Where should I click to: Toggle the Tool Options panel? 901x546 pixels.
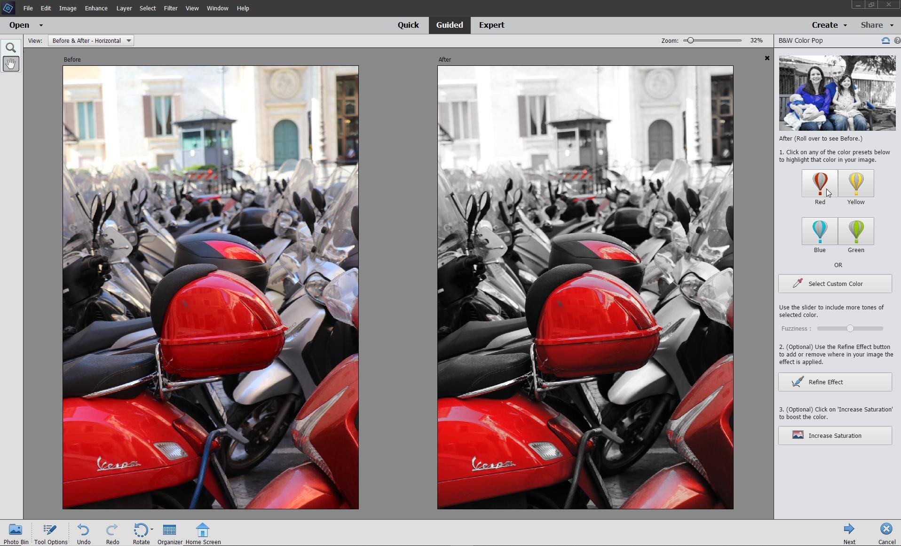pyautogui.click(x=50, y=534)
